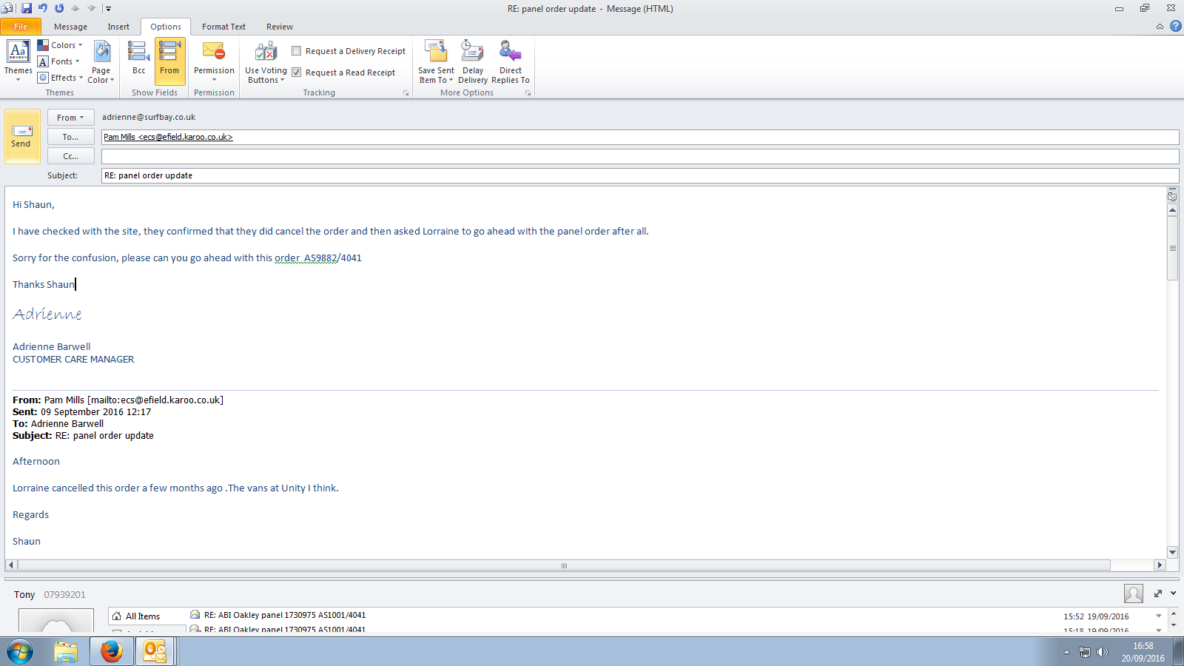Click contact name Tony in People Pane
The image size is (1184, 666).
(24, 595)
